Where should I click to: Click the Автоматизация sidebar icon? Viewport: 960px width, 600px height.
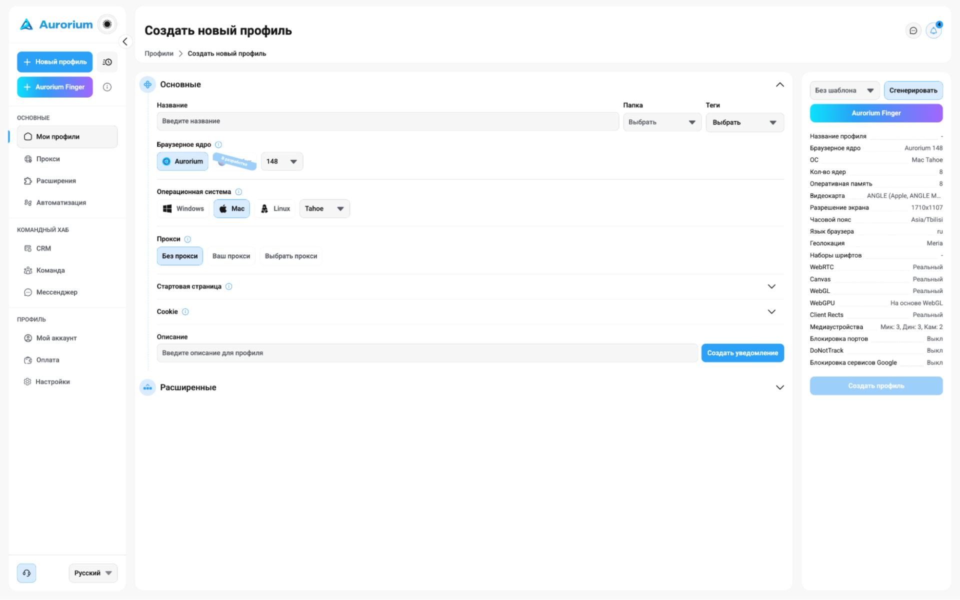pos(28,202)
